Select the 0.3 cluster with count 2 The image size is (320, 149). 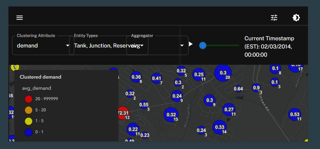point(178,83)
